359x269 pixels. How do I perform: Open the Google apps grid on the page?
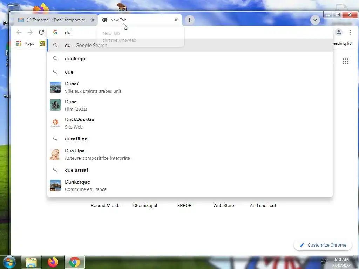click(x=345, y=61)
